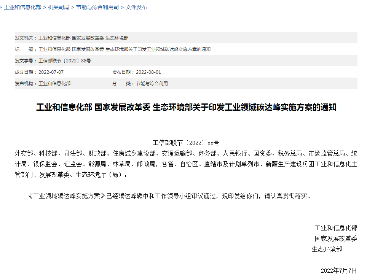Viewport: 367px width, 275px height.
Task: Go to 机关司局 in the breadcrumb
Action: click(x=59, y=8)
